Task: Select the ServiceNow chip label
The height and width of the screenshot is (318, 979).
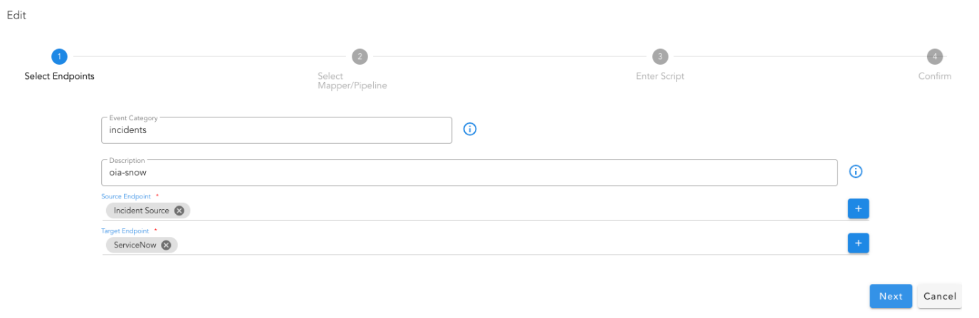Action: tap(135, 245)
